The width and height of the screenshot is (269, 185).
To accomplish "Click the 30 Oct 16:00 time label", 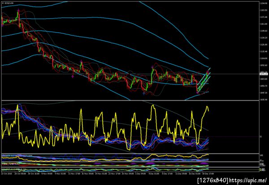I will click(x=33, y=173).
